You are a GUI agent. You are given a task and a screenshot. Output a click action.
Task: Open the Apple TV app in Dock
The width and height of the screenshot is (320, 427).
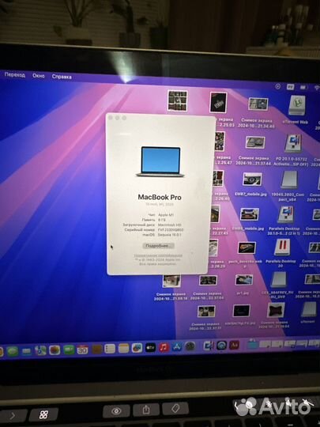[150, 348]
